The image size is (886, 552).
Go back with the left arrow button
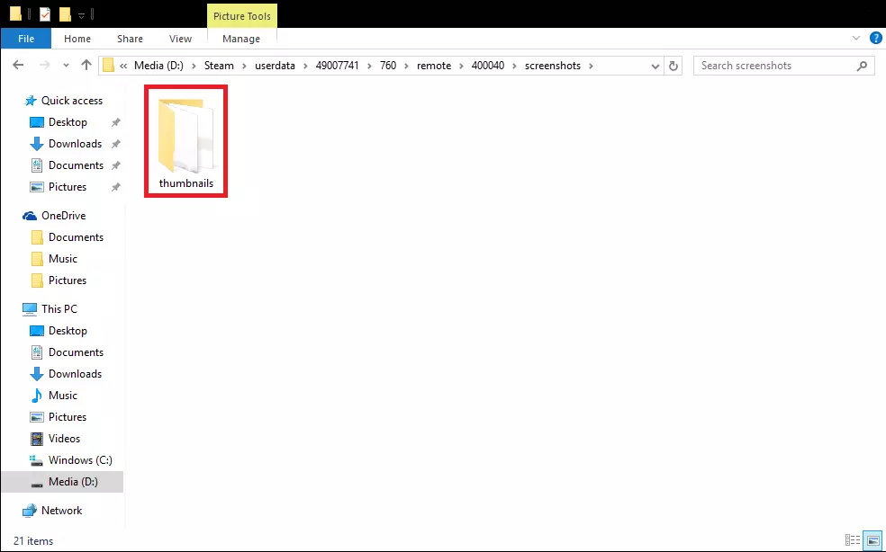click(x=18, y=66)
